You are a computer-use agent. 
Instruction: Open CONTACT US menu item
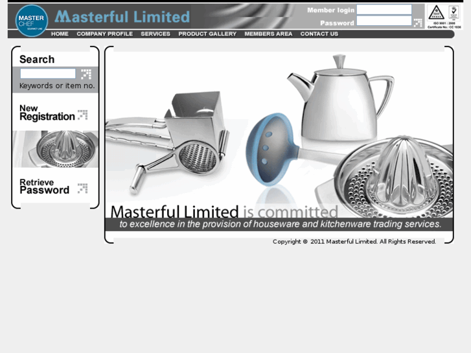click(319, 34)
